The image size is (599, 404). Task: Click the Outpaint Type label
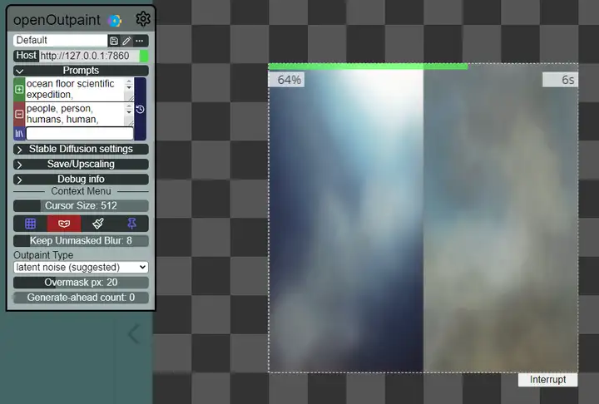coord(43,255)
